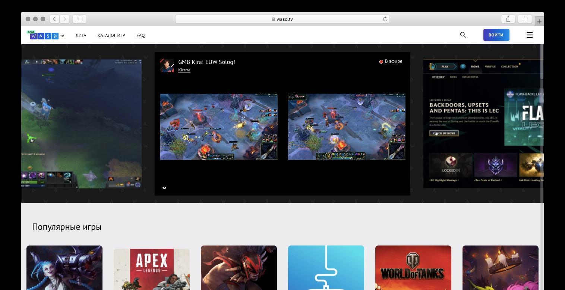Open the WASD.tv logo homepage
565x290 pixels.
(45, 35)
